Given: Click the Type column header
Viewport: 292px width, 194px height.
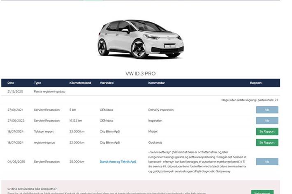Looking at the screenshot, I should coord(37,83).
